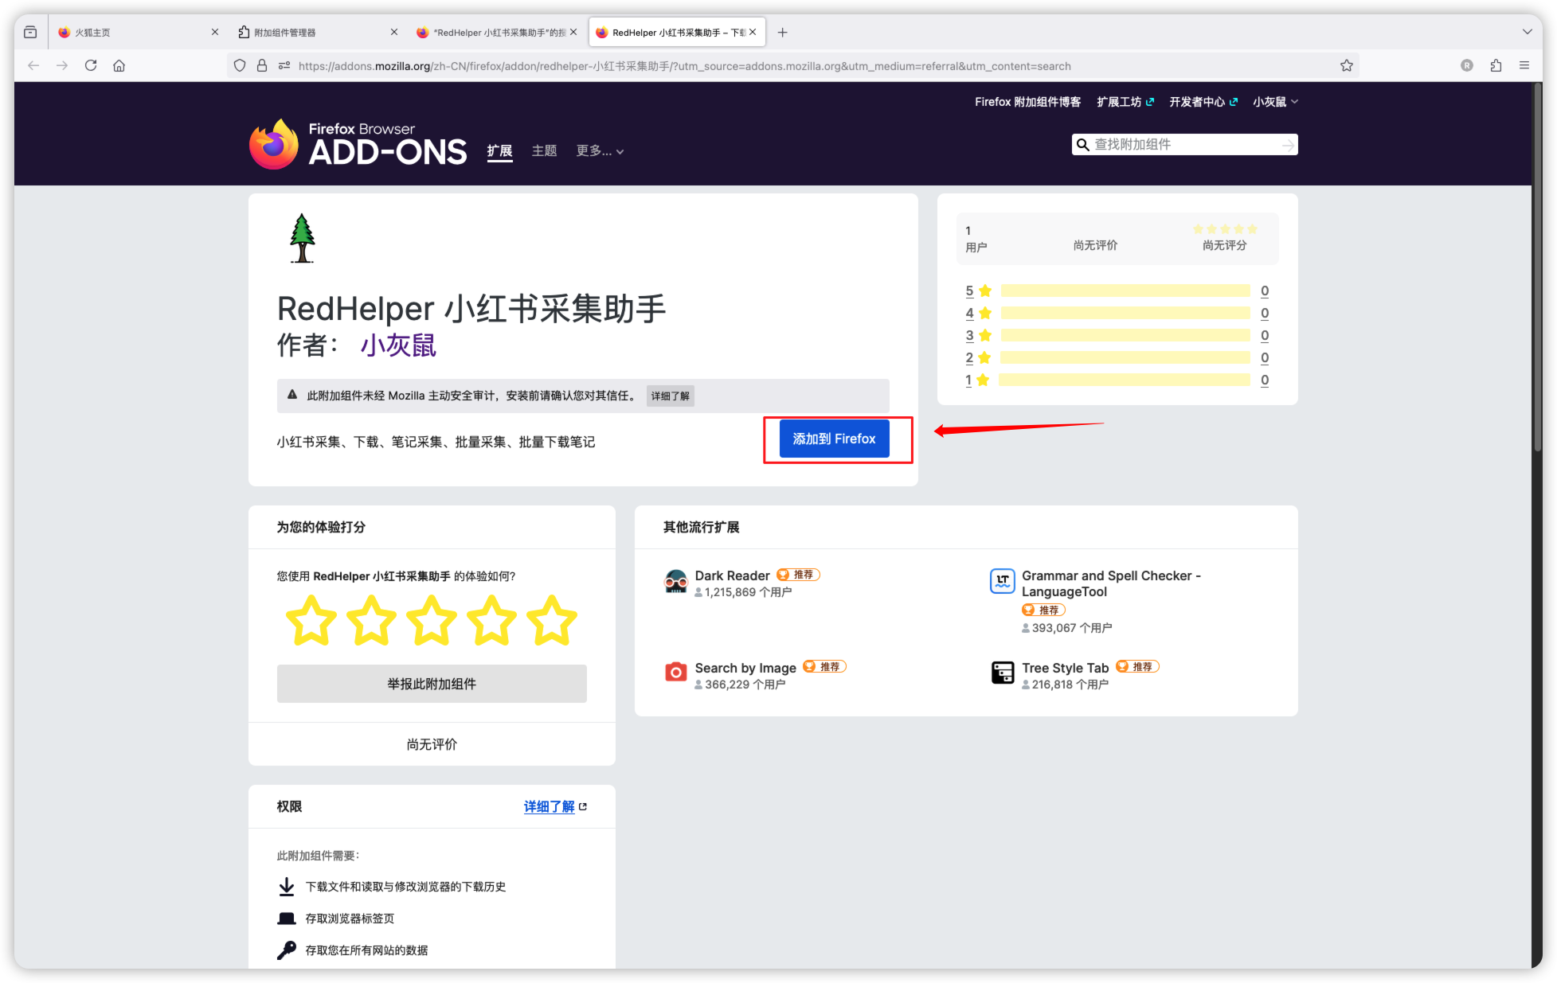Image resolution: width=1557 pixels, height=983 pixels.
Task: Click the 举报此附加组件 button
Action: click(432, 684)
